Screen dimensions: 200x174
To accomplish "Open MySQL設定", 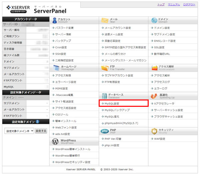I will [x=112, y=103].
